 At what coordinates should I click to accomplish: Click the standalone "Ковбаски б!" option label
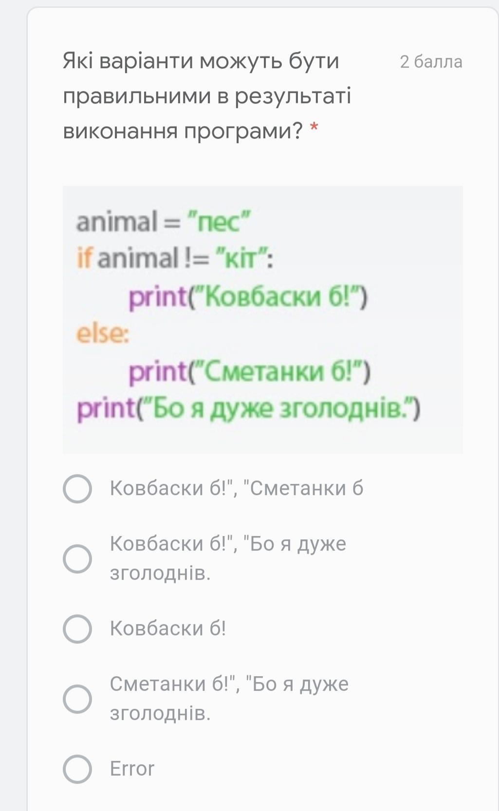tap(168, 628)
